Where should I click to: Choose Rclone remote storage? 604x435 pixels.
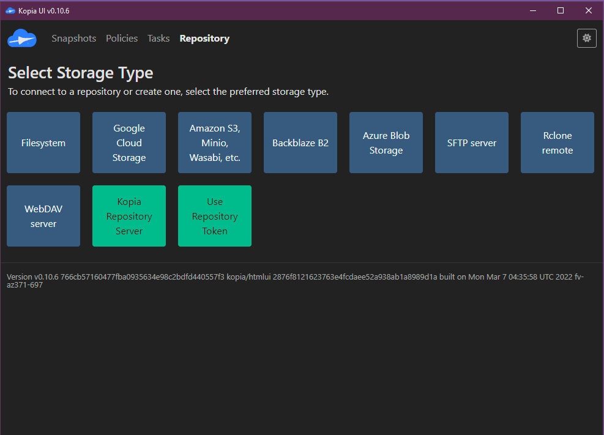click(557, 143)
